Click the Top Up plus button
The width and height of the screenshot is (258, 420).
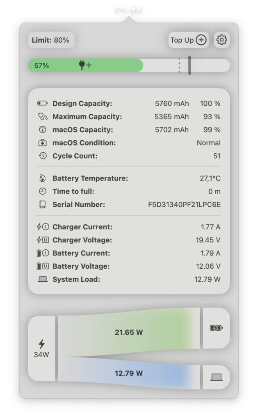tap(189, 40)
